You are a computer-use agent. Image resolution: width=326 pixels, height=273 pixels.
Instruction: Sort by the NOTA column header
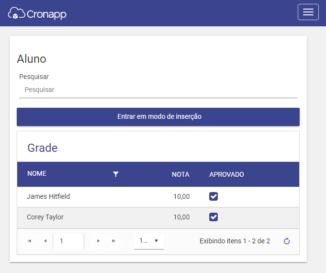pos(180,174)
